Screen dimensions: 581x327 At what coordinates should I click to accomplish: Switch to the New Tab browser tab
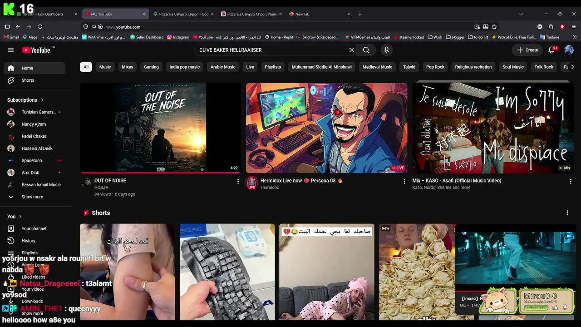[x=320, y=14]
